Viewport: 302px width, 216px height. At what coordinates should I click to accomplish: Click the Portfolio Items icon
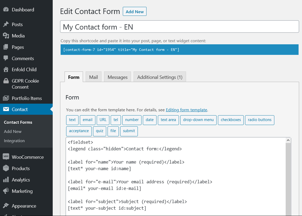[6, 98]
